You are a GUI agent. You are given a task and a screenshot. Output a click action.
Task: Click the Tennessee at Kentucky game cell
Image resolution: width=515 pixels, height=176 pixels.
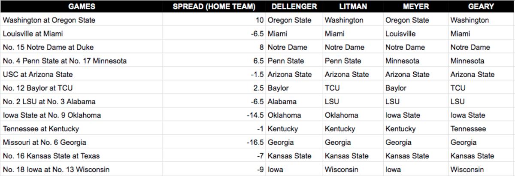point(82,128)
